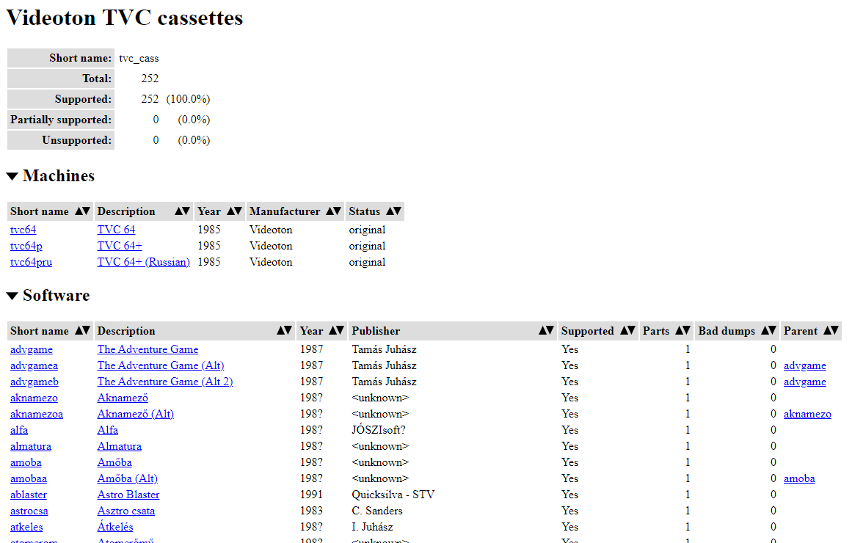Open aknamezo parent link in aknamezoa row
The height and width of the screenshot is (543, 852).
pyautogui.click(x=807, y=414)
